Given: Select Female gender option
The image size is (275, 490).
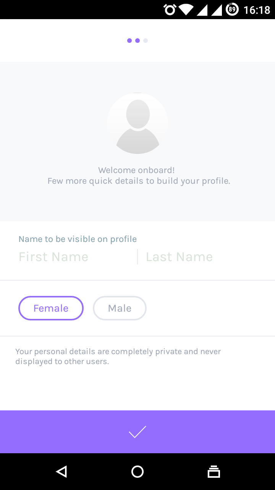Looking at the screenshot, I should coord(51,308).
